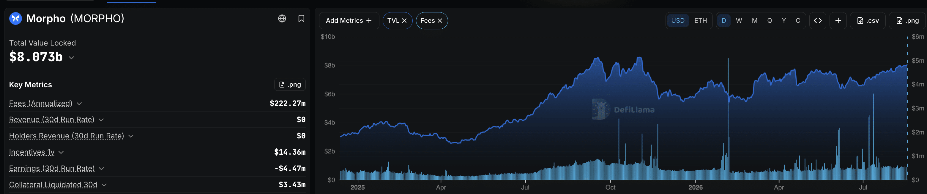Click the $14.36m incentives value
Screen dimensions: 927x194
click(290, 152)
